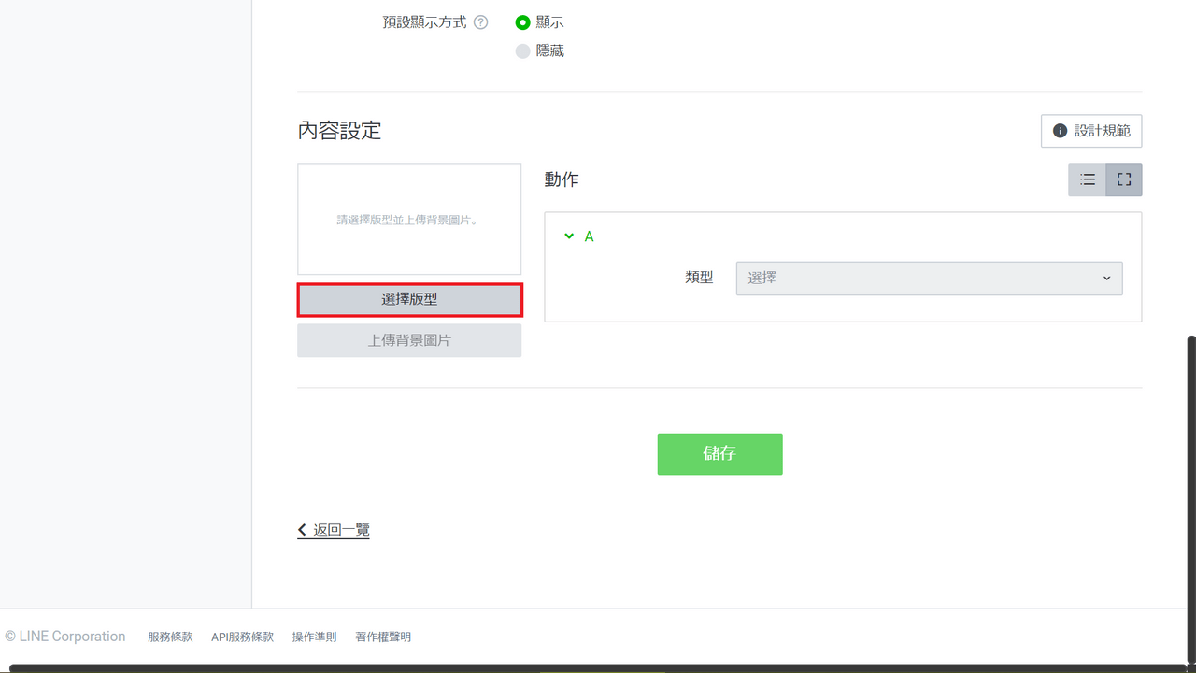Collapse action A chevron

(569, 236)
